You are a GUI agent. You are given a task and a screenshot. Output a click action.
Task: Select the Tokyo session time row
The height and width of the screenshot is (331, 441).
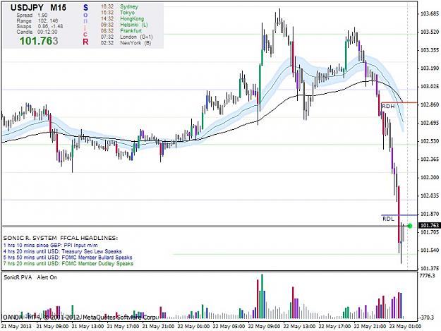[x=118, y=13]
